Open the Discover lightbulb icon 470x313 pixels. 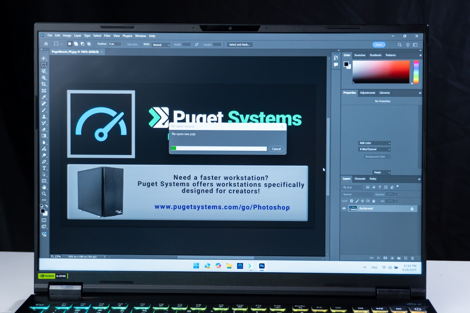coord(408,45)
